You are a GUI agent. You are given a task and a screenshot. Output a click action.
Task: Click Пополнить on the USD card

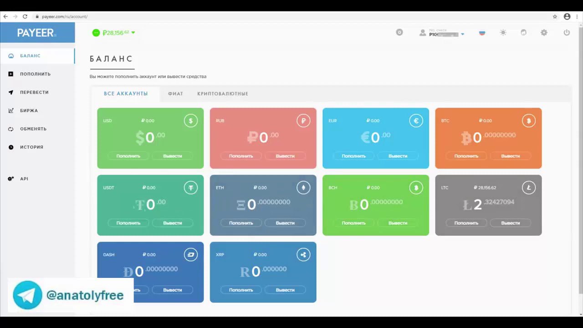point(128,156)
